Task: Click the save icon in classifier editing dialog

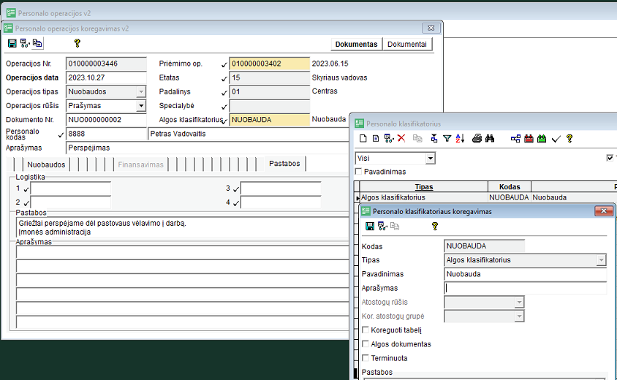Action: 370,227
